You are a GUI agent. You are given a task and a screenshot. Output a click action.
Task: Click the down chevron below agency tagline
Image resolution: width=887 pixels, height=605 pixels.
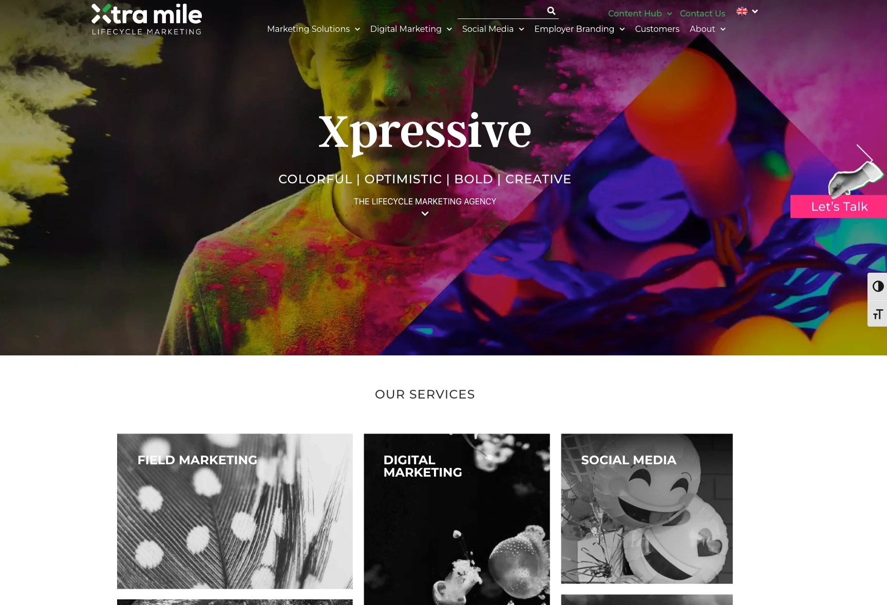click(x=425, y=214)
